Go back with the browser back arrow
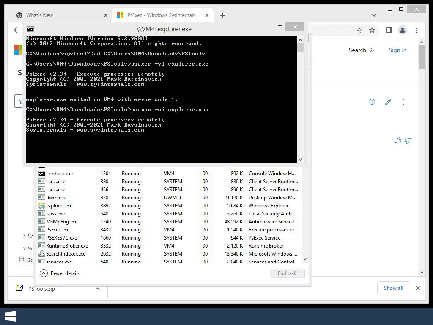433x325 pixels. click(x=17, y=30)
